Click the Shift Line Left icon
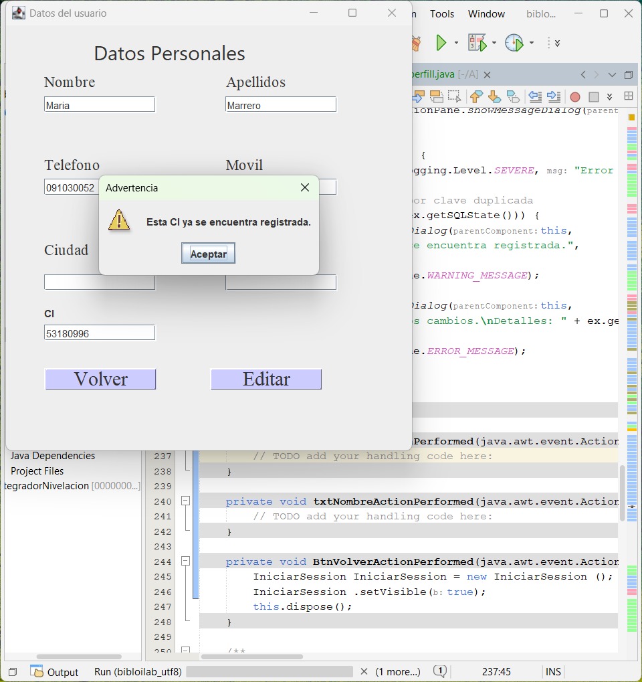642x682 pixels. 534,97
